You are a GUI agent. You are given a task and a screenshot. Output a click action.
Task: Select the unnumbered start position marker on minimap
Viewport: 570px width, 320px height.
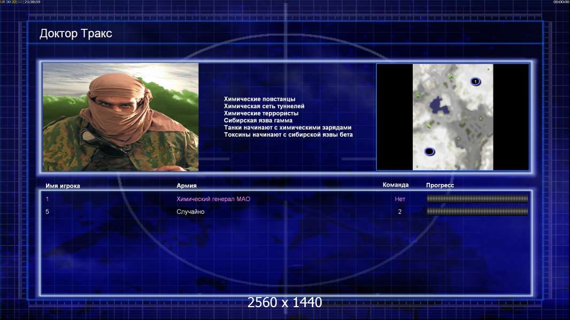(x=429, y=151)
